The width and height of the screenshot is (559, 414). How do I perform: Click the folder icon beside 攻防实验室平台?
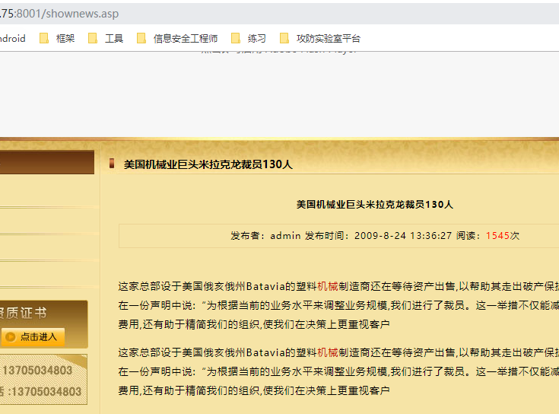point(284,38)
